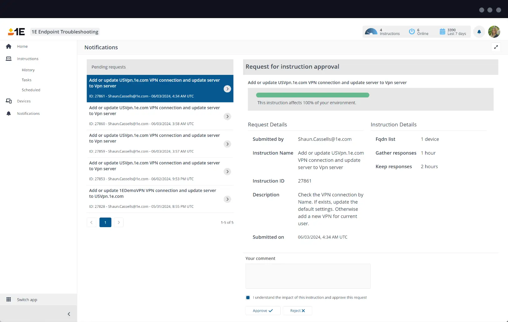Expand the 1EDemoVPN request chevron
Image resolution: width=508 pixels, height=322 pixels.
227,199
